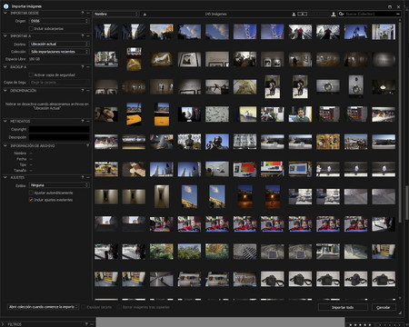Click the Importar imágenes window logo icon
The height and width of the screenshot is (327, 409).
click(5, 6)
